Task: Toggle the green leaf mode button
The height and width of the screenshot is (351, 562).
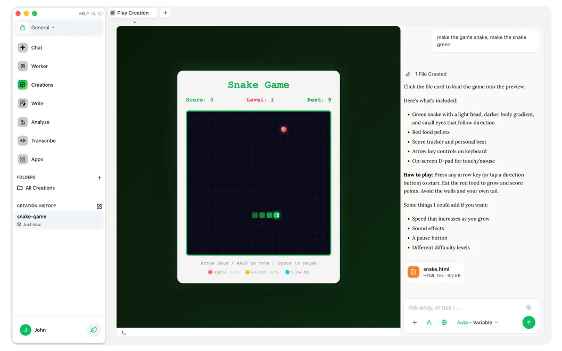Action: click(94, 330)
